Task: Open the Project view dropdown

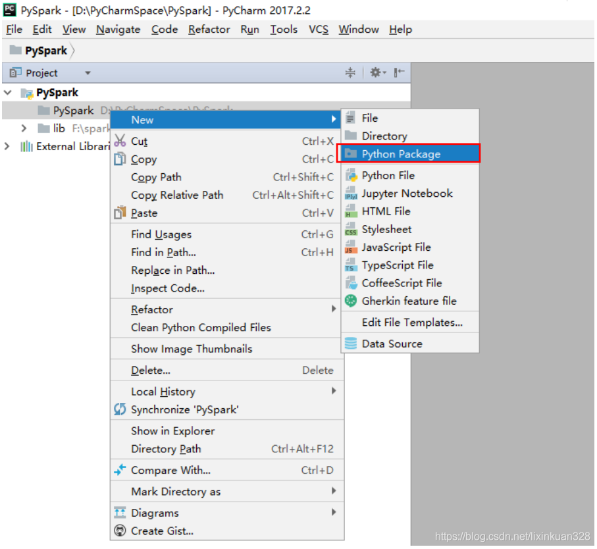Action: click(x=88, y=72)
